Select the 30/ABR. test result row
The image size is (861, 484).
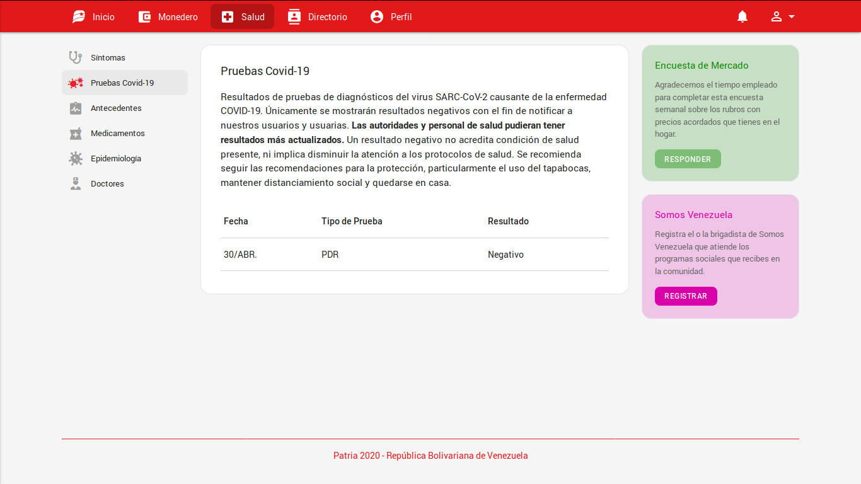tap(414, 255)
